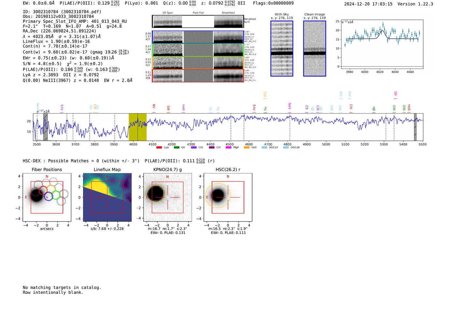Click the Fiber Positions image
Viewport: 456px width, 310px height.
point(47,197)
